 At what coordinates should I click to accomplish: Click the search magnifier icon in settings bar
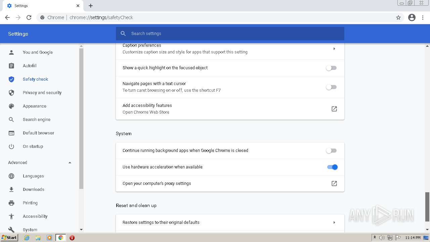coord(123,34)
